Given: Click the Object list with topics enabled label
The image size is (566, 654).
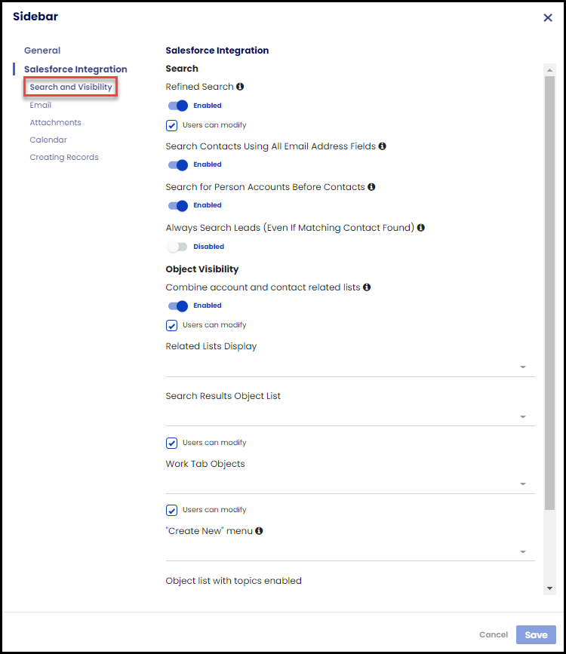Looking at the screenshot, I should pyautogui.click(x=233, y=581).
